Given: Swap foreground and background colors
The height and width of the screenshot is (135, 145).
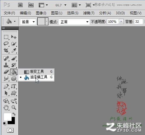Looking at the screenshot, I should [x=14, y=114].
